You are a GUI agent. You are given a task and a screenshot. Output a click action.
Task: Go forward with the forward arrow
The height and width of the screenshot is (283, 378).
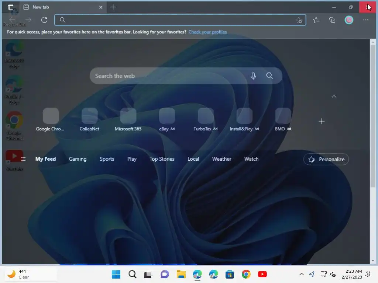pos(28,20)
